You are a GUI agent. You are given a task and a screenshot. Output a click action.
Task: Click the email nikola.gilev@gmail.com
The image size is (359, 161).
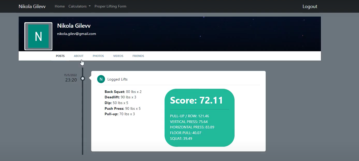click(76, 34)
